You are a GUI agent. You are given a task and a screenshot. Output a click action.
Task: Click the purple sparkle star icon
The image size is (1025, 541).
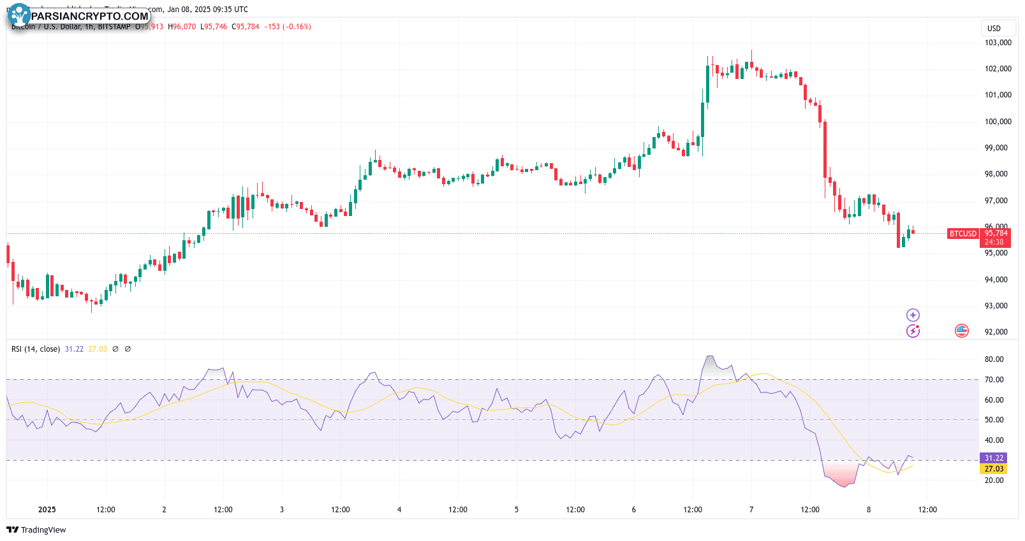coord(913,315)
